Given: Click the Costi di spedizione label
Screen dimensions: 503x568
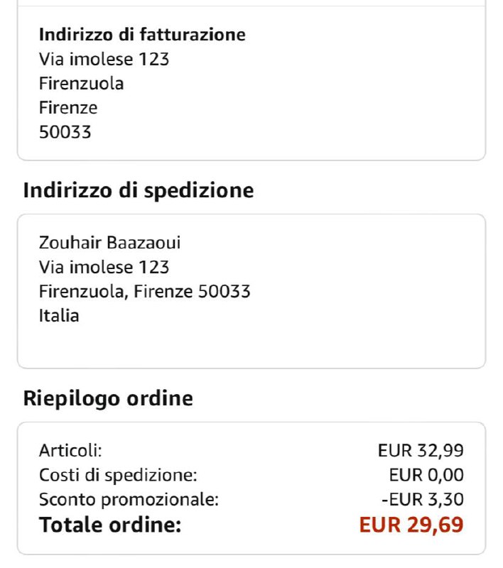Looking at the screenshot, I should click(x=118, y=474).
